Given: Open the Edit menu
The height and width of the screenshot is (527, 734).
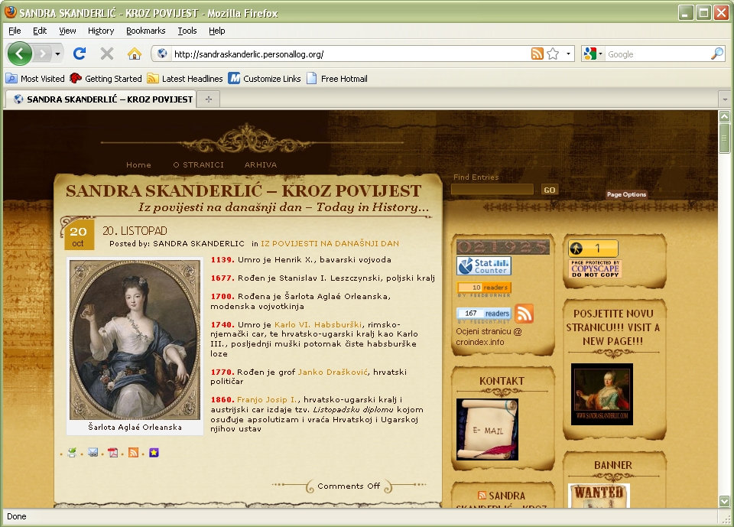Looking at the screenshot, I should (x=40, y=31).
